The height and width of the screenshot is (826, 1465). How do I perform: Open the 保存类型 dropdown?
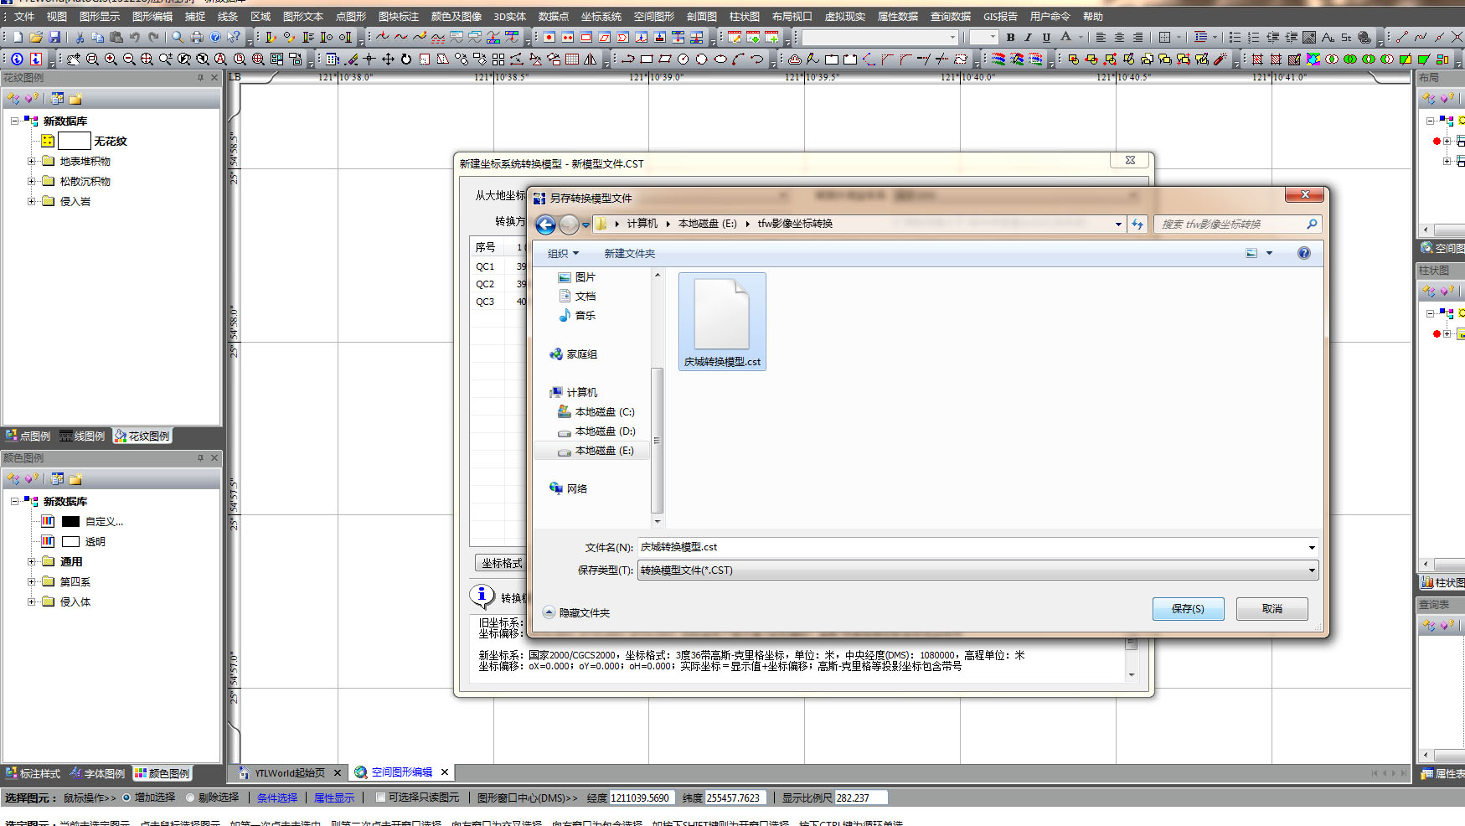(x=978, y=570)
